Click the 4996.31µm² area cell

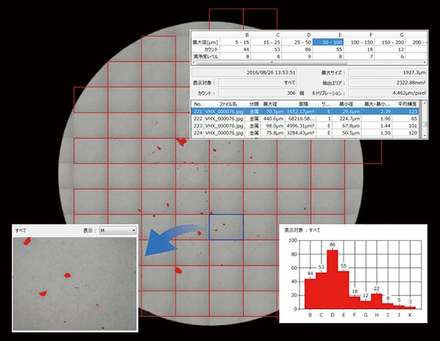point(300,126)
